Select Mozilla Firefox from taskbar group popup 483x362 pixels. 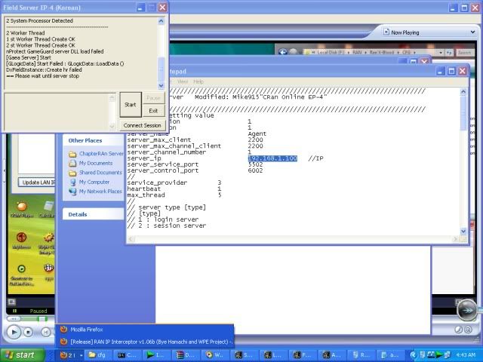87,330
